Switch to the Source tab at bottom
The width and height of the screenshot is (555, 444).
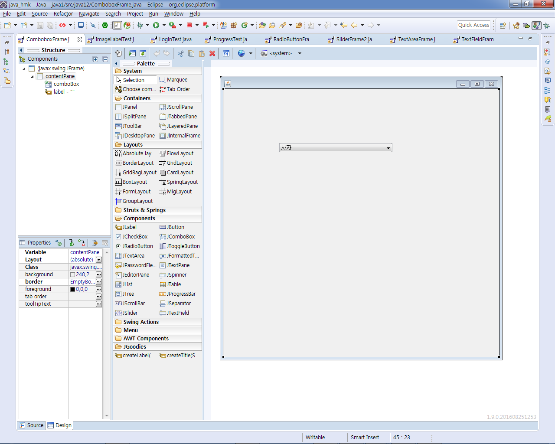(32, 425)
